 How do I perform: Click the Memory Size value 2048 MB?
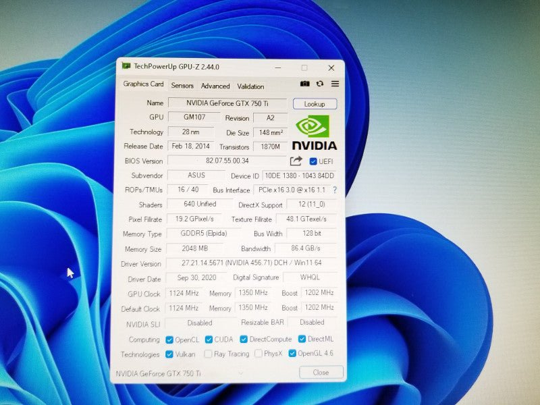(194, 248)
